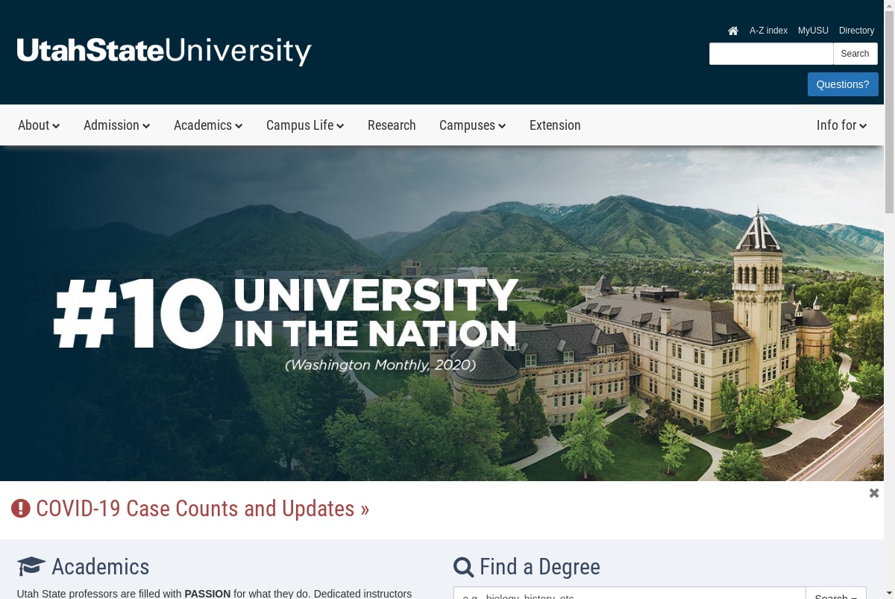This screenshot has width=895, height=599.
Task: Click the Find a Degree search field
Action: (x=629, y=593)
